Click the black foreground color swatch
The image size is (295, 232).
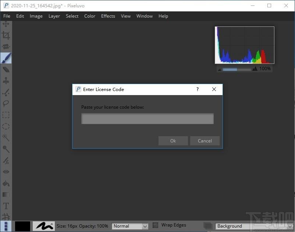pos(22,226)
